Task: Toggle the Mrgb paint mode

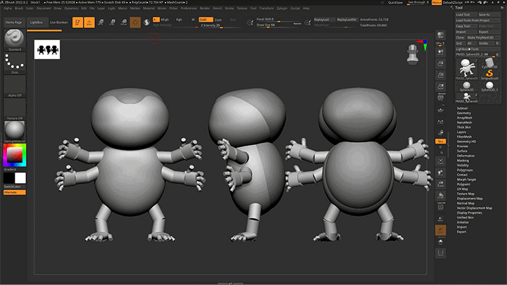Action: (165, 20)
